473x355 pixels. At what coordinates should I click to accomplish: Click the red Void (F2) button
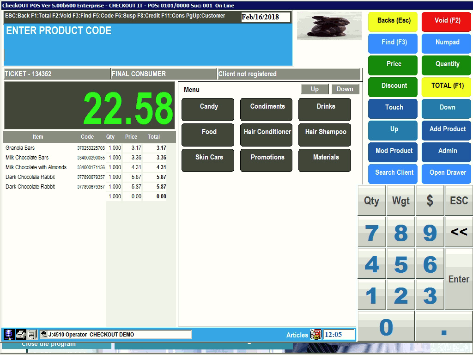(x=447, y=21)
